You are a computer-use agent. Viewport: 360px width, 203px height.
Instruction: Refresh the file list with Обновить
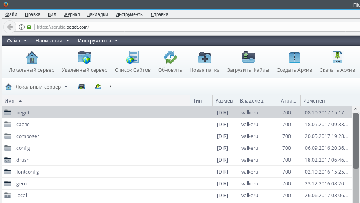click(170, 58)
